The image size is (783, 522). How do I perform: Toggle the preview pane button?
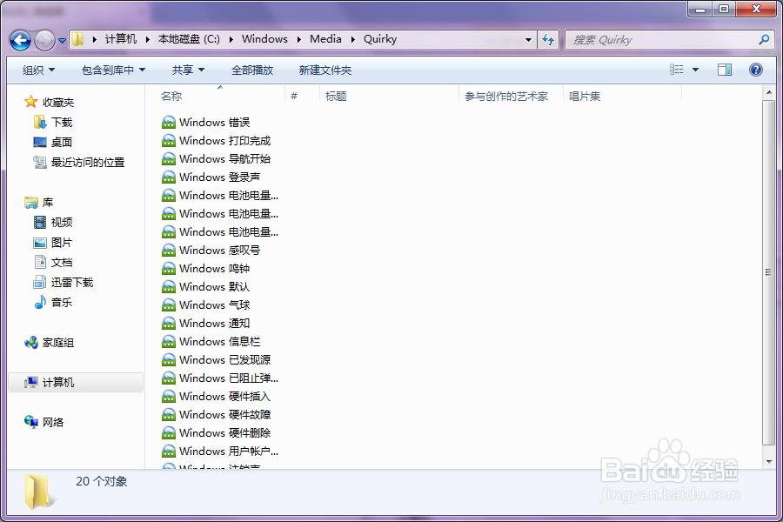tap(725, 70)
